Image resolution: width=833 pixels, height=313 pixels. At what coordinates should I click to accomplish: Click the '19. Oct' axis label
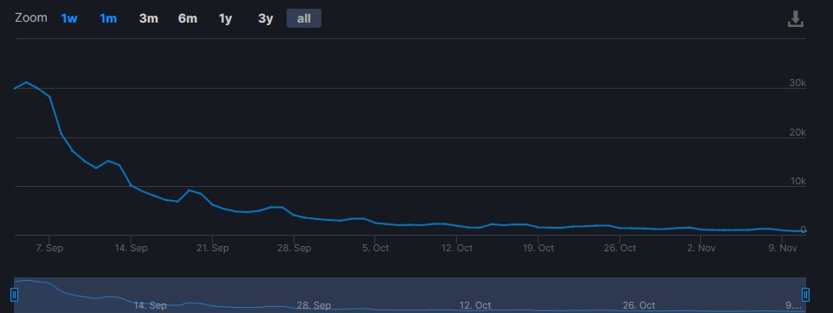pyautogui.click(x=539, y=248)
